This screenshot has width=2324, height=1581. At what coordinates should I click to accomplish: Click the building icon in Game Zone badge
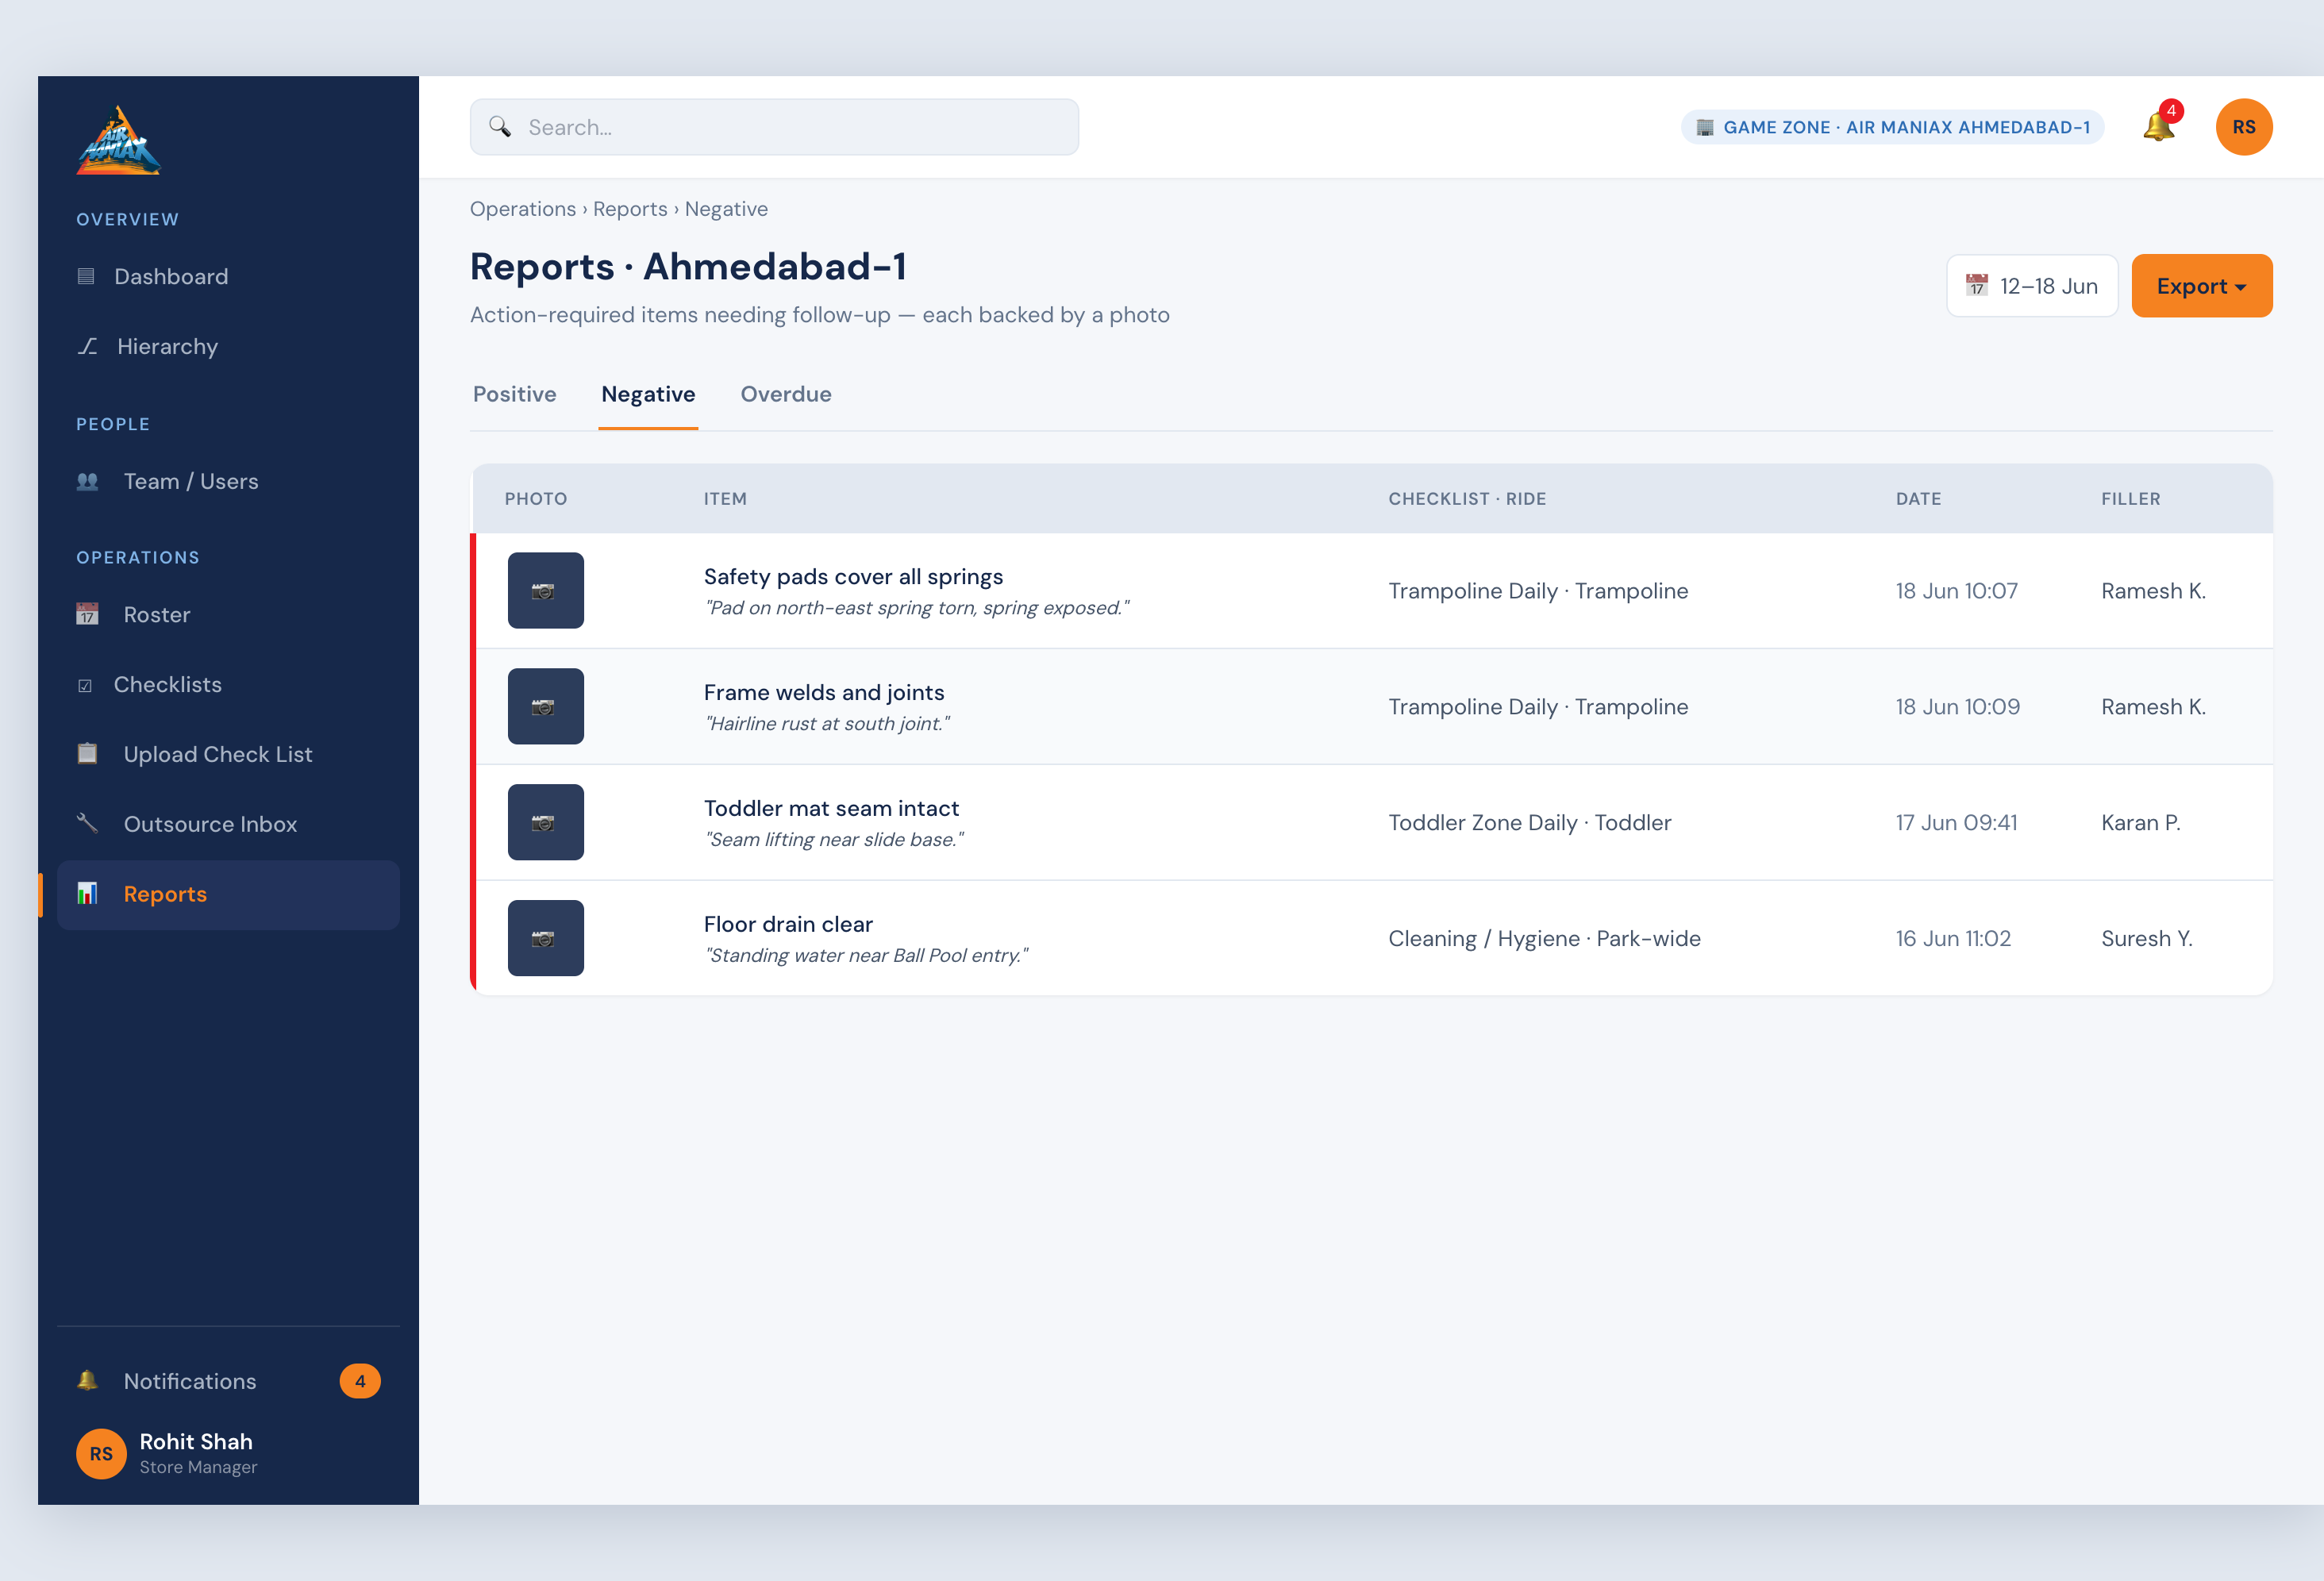[1705, 128]
